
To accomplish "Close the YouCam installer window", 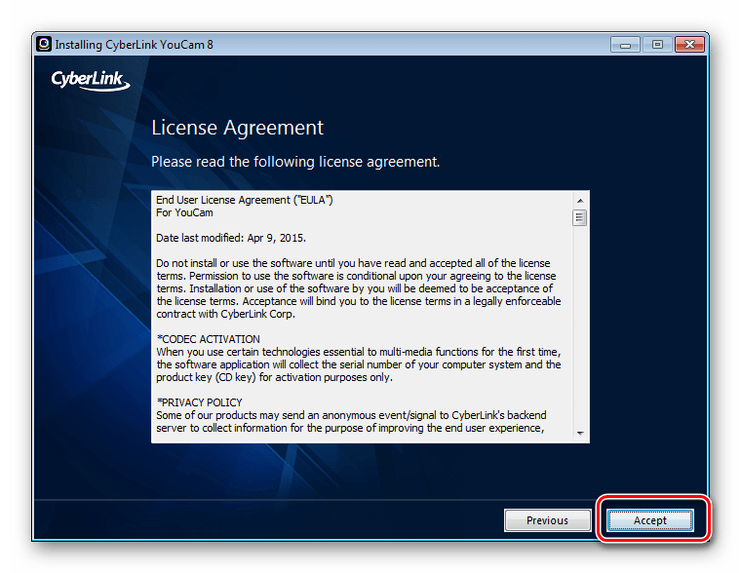I will pos(689,45).
